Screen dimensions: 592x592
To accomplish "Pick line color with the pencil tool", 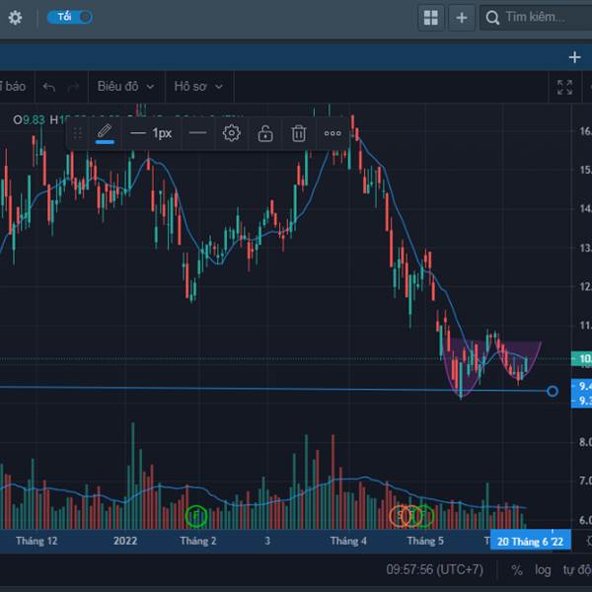I will click(x=105, y=132).
